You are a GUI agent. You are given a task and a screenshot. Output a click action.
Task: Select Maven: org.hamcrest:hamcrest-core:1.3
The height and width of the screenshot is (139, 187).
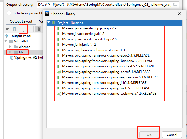[93, 50]
